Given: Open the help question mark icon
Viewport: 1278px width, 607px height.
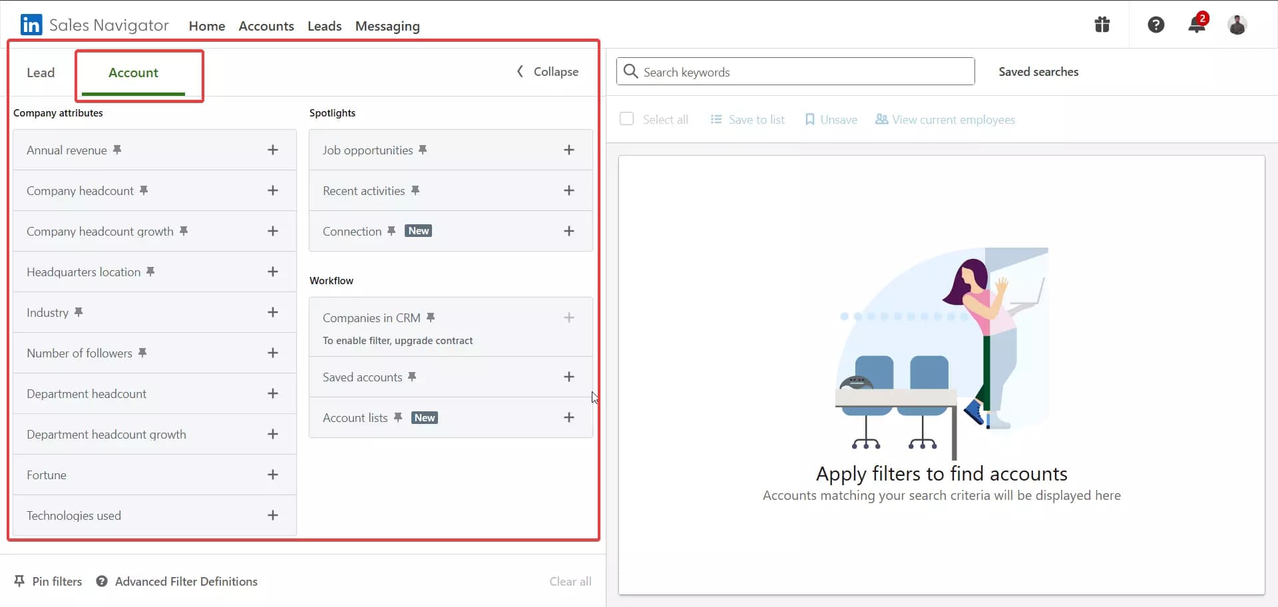Looking at the screenshot, I should (x=1156, y=25).
